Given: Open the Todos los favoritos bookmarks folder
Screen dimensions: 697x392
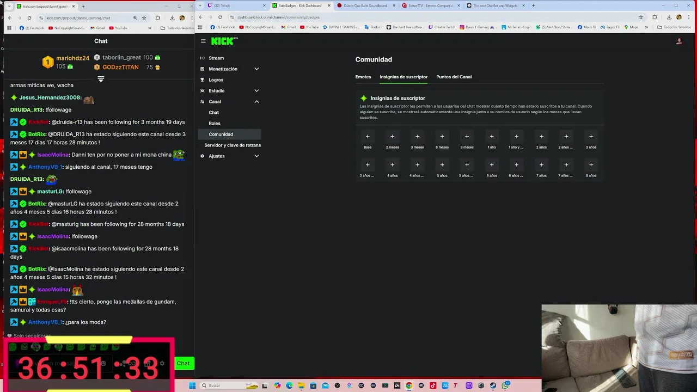Looking at the screenshot, I should tap(674, 27).
